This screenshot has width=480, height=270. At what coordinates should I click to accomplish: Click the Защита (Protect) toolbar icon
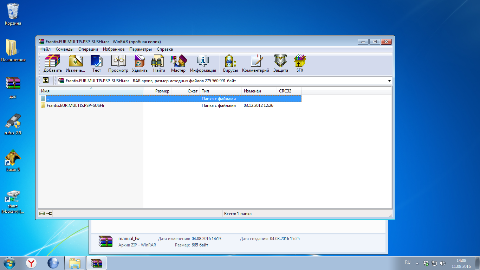[x=280, y=63]
